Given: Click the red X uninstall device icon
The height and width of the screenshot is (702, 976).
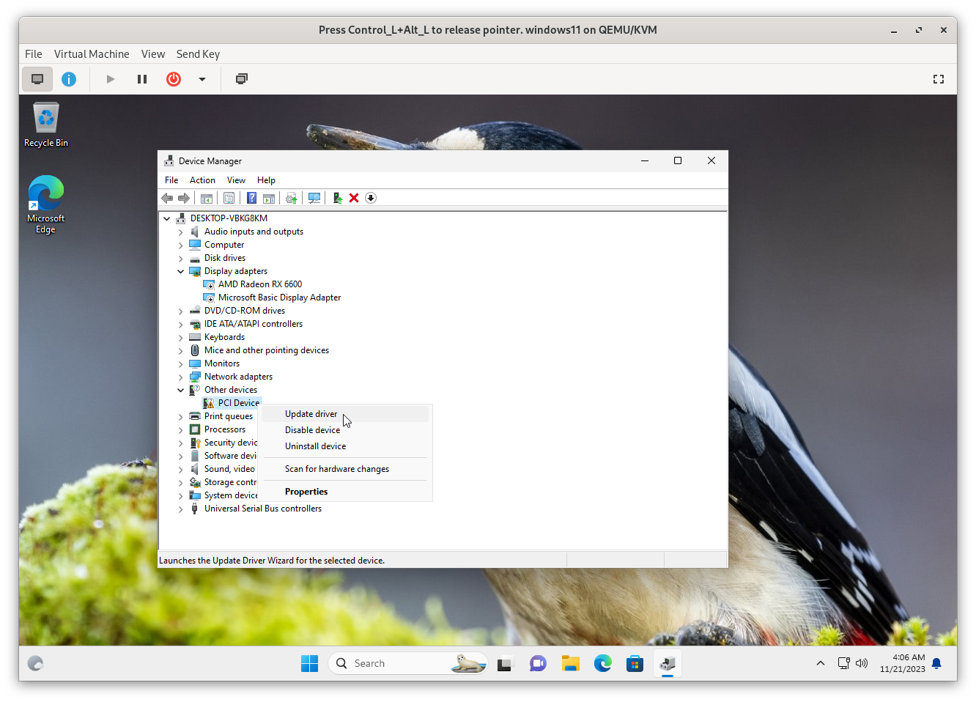Looking at the screenshot, I should (354, 198).
